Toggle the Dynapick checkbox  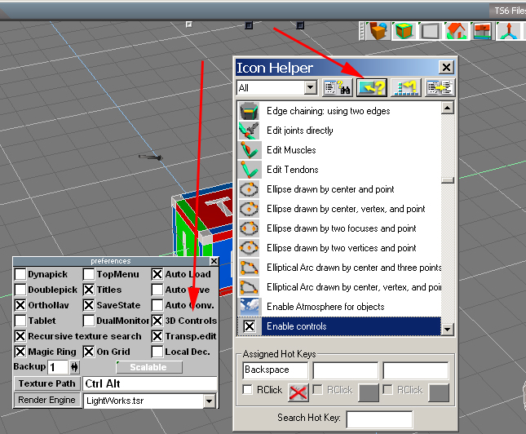pyautogui.click(x=20, y=274)
